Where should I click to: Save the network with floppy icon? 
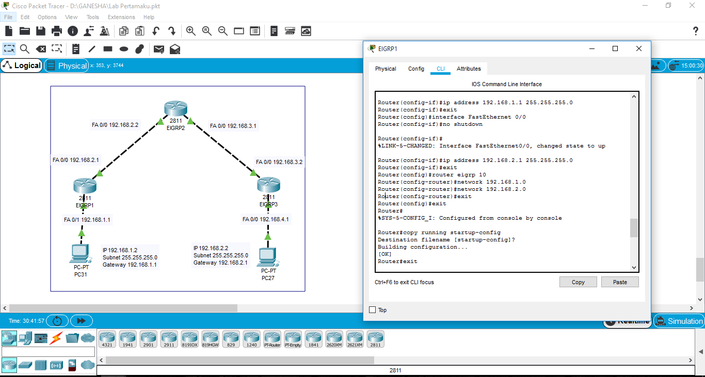pos(41,31)
